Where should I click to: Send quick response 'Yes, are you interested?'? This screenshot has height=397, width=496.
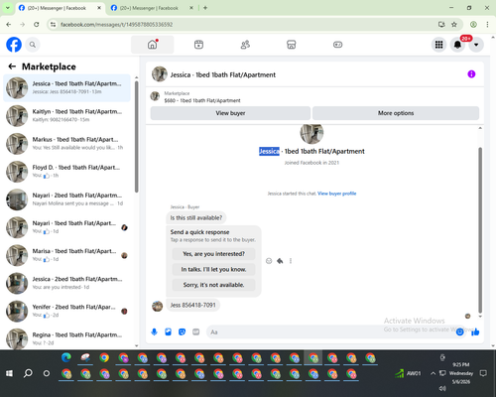click(x=213, y=254)
